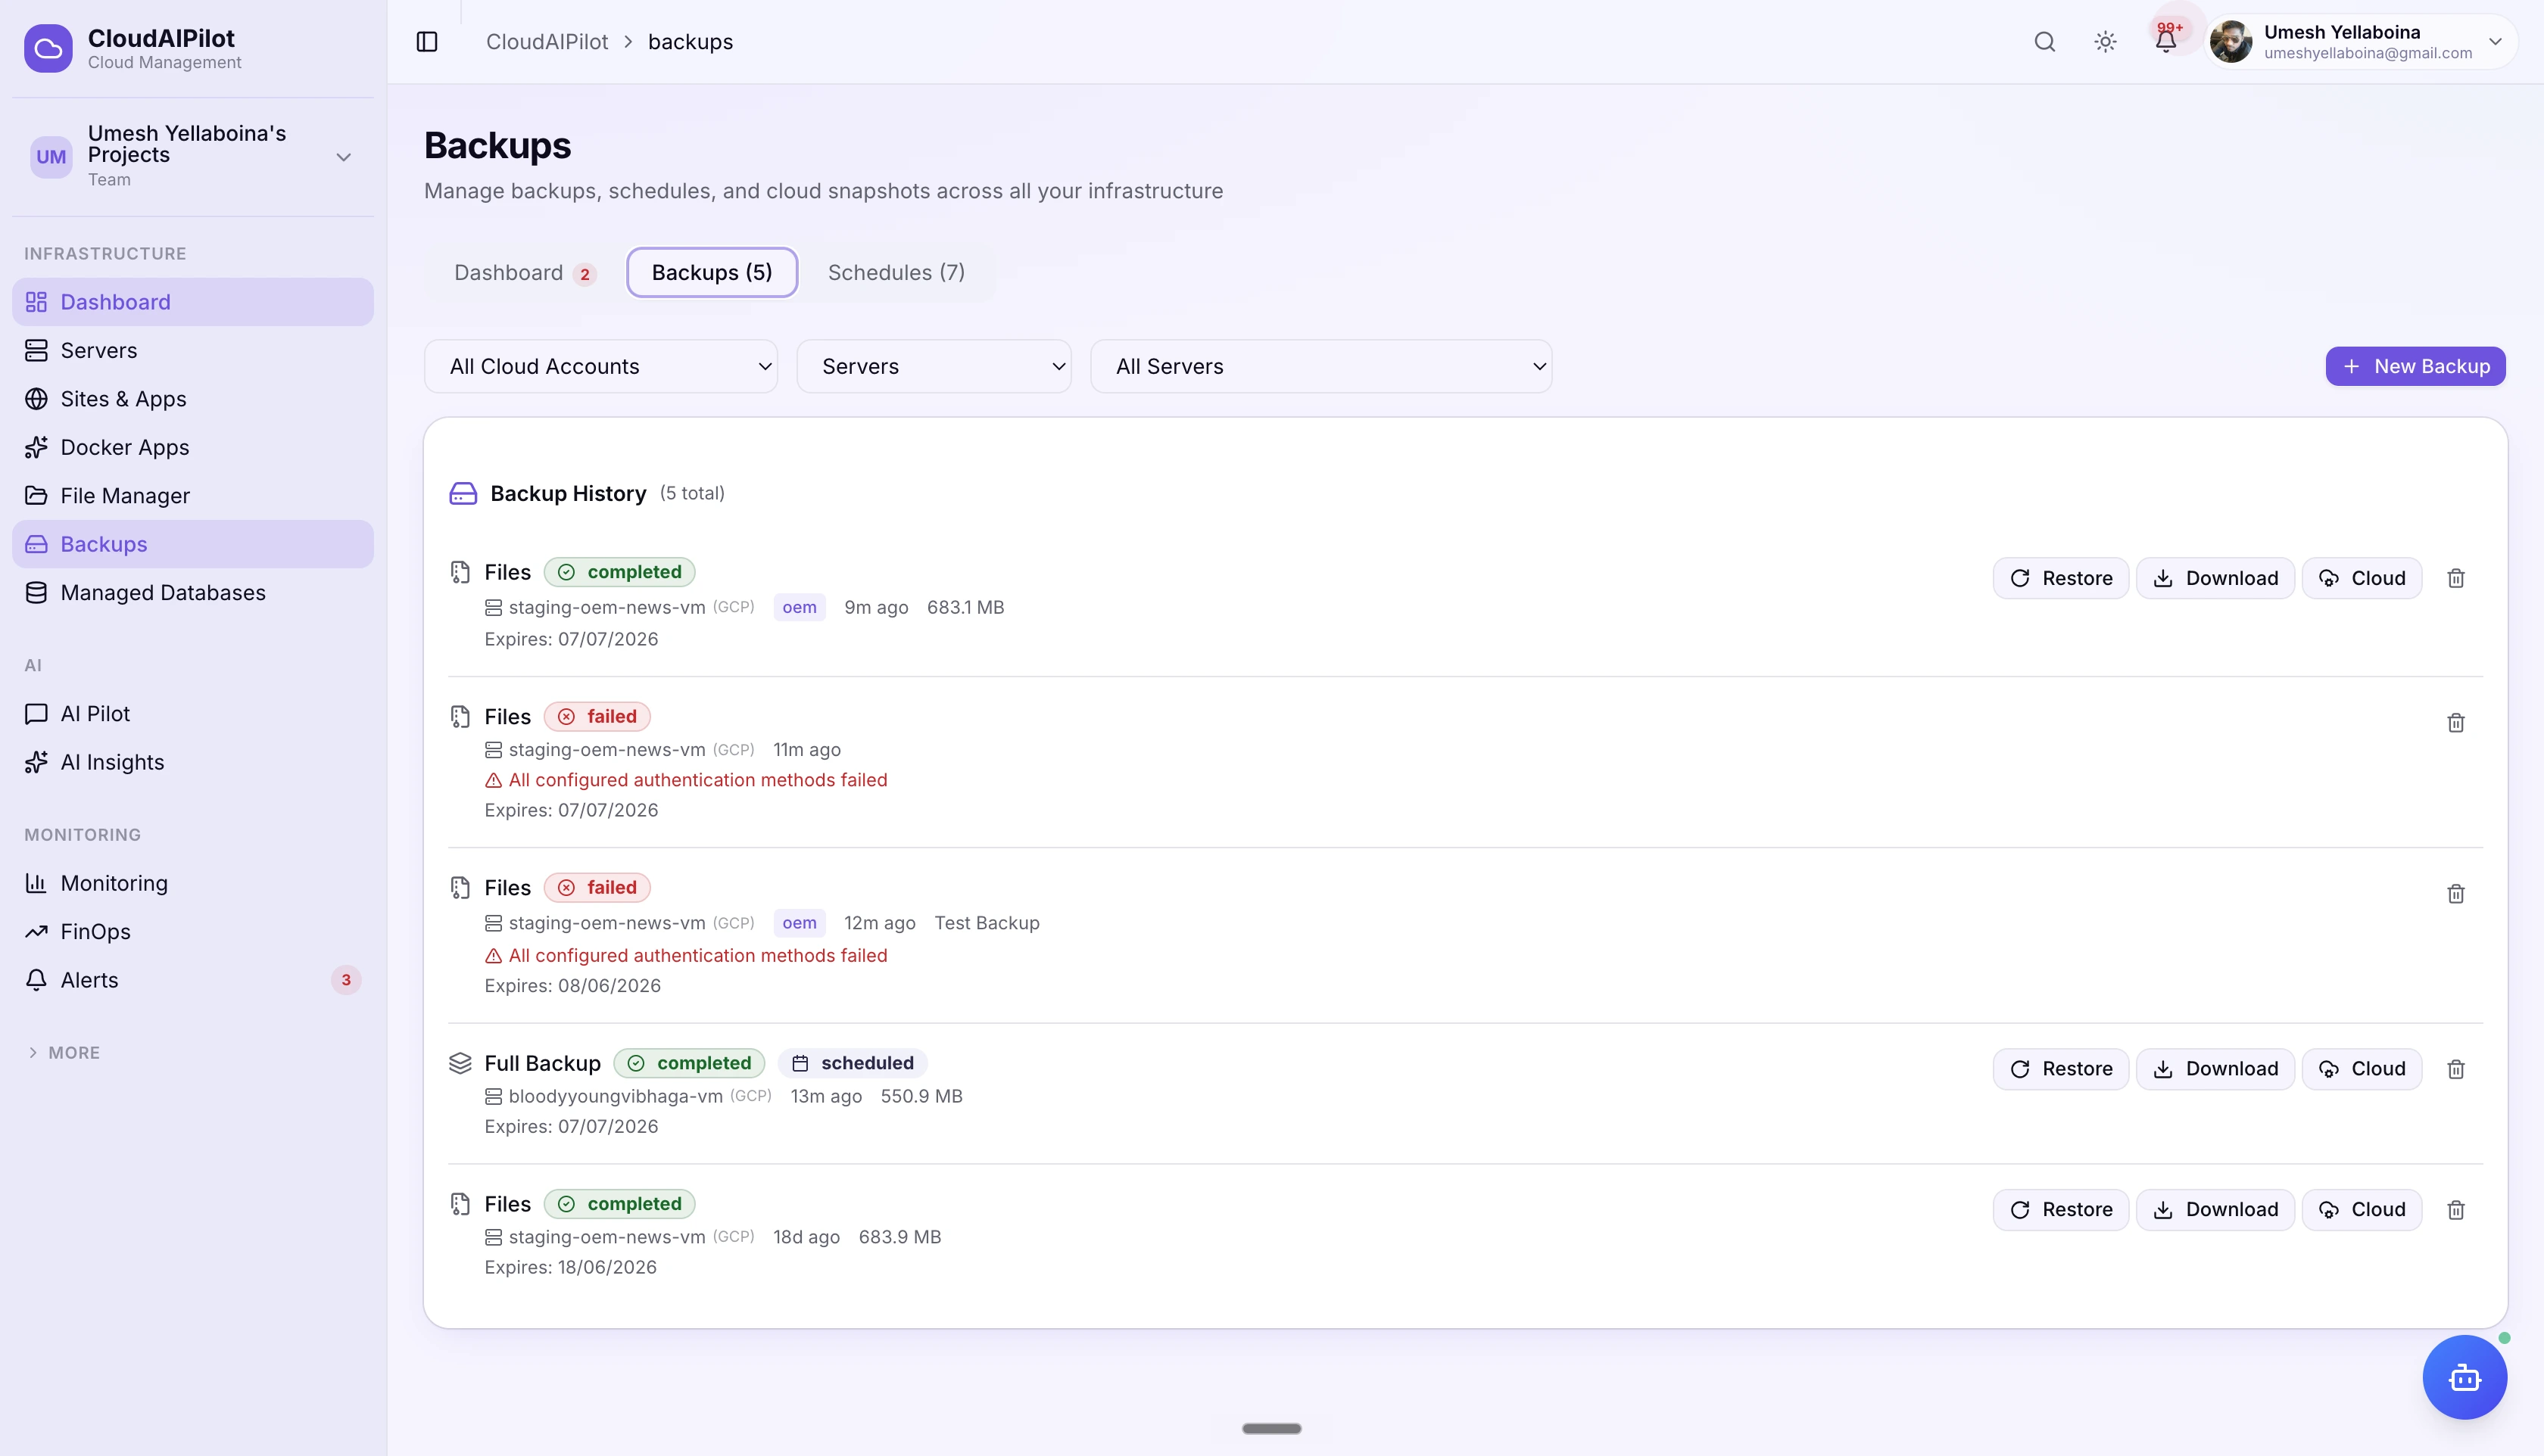Click CloudAIPilot breadcrumb link
This screenshot has height=1456, width=2544.
coord(547,42)
